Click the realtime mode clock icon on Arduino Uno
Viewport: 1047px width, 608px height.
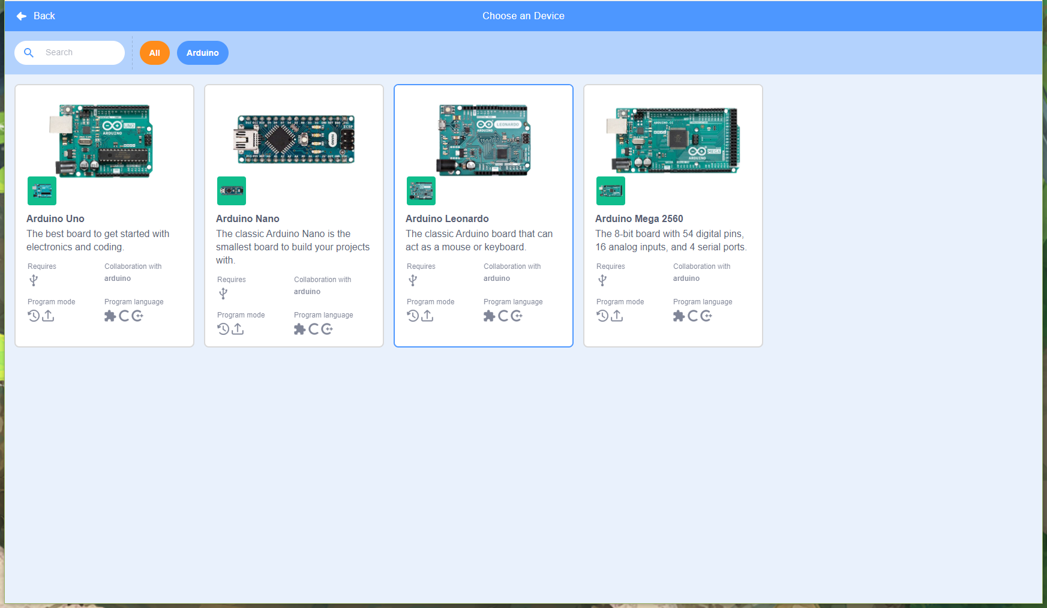[x=34, y=316]
